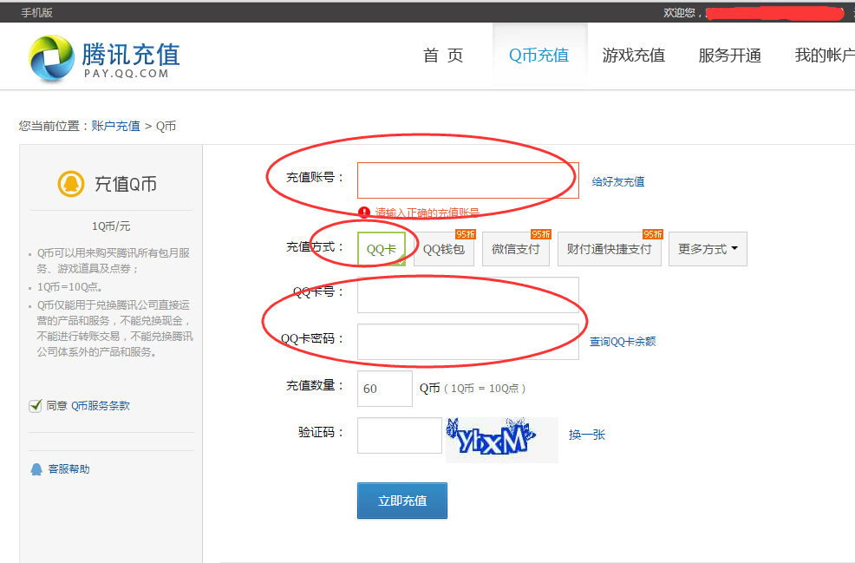Focus the QQ卡密码 input field
The height and width of the screenshot is (563, 855).
[x=468, y=342]
